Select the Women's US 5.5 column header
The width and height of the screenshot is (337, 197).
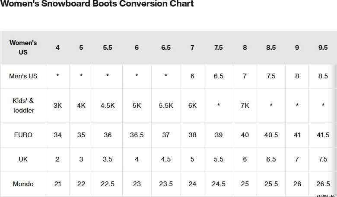108,48
